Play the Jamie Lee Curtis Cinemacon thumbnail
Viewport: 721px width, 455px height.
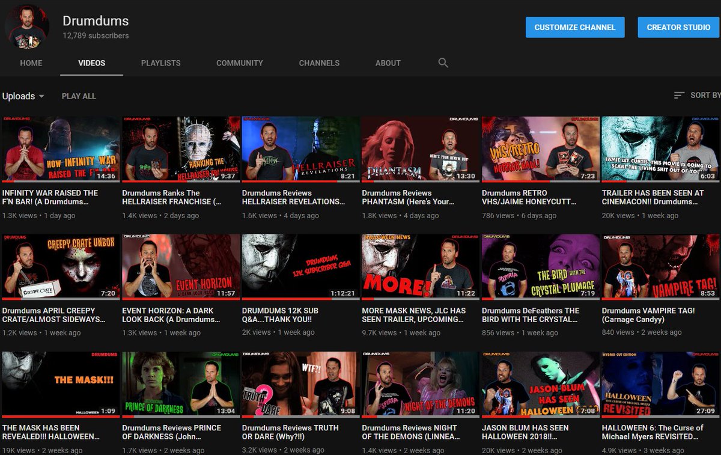[x=661, y=149]
